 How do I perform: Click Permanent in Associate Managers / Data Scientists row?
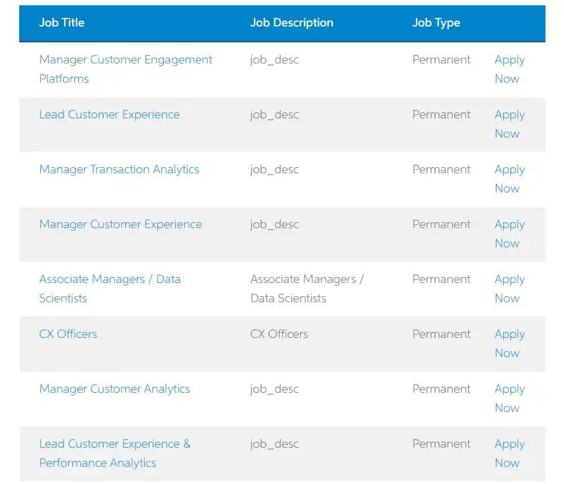click(441, 279)
